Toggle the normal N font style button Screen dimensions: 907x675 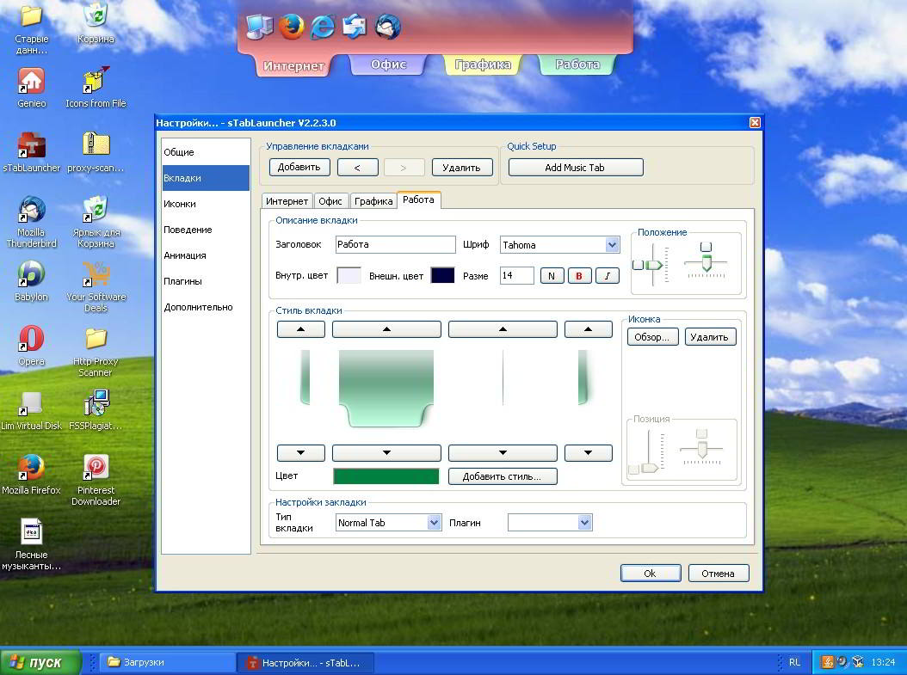(552, 276)
